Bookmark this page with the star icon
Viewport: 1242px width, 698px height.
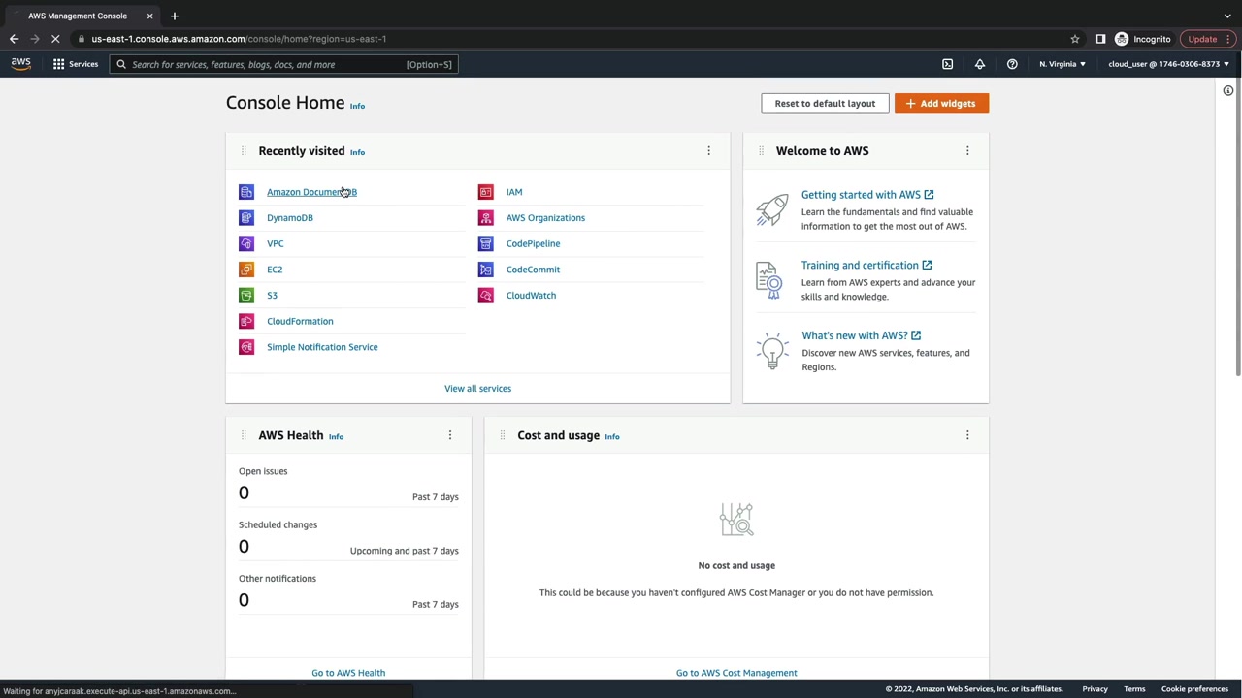click(1074, 39)
